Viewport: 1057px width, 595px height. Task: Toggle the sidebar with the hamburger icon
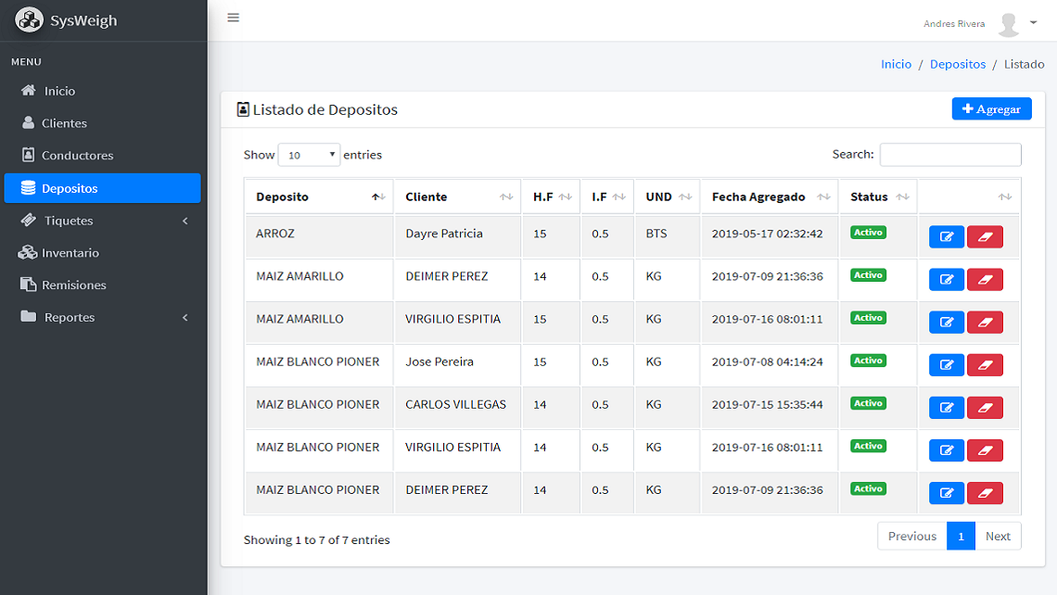click(x=234, y=18)
